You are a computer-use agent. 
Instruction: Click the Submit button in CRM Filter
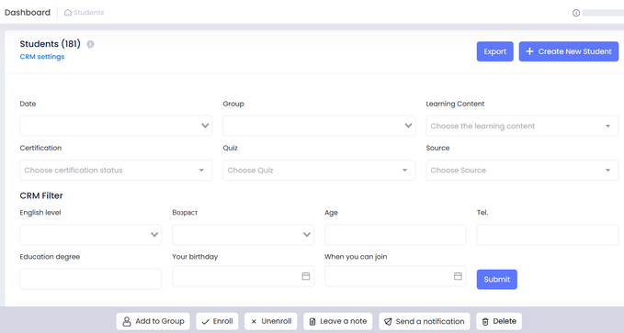click(497, 280)
